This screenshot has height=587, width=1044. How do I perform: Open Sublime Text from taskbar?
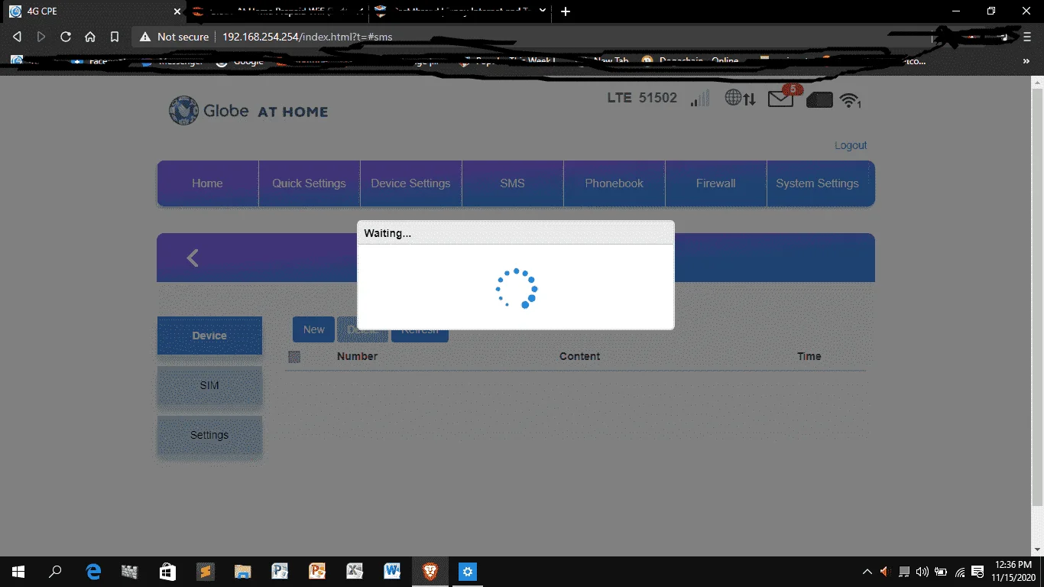pyautogui.click(x=205, y=571)
